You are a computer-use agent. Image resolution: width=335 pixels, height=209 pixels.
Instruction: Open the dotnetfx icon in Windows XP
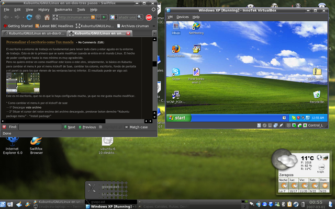(196, 51)
